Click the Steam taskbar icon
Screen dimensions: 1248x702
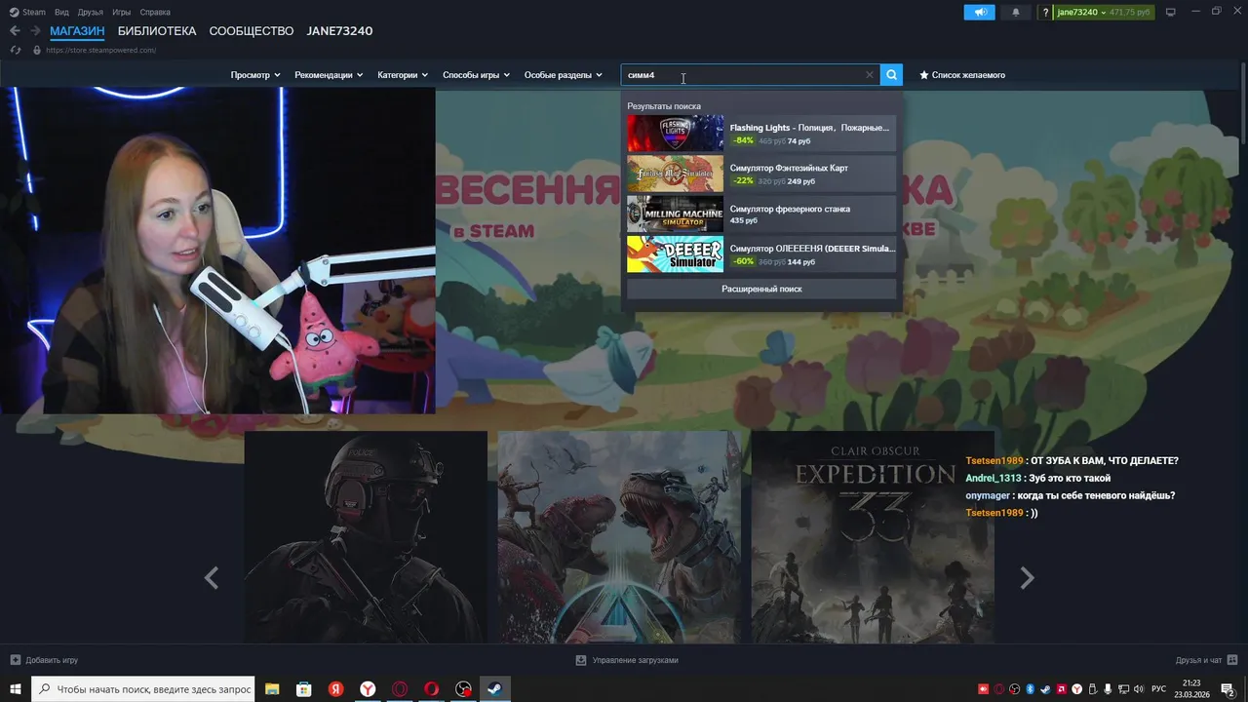point(494,689)
